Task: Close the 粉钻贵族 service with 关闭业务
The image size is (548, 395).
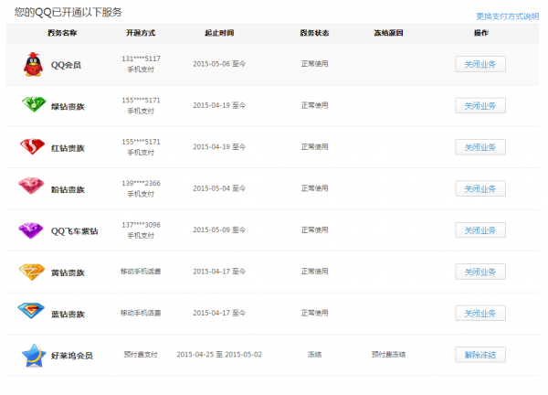Action: [480, 189]
